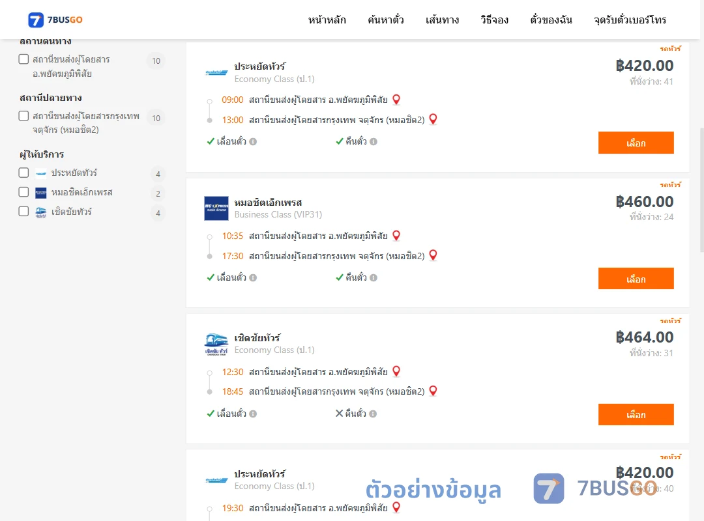Viewport: 704px width, 521px height.
Task: Tick origin station อ.พยัคฆภูมิพิสัย checkbox
Action: pyautogui.click(x=24, y=59)
